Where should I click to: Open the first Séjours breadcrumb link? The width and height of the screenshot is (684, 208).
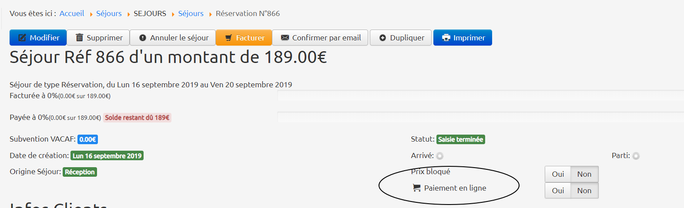[x=109, y=13]
